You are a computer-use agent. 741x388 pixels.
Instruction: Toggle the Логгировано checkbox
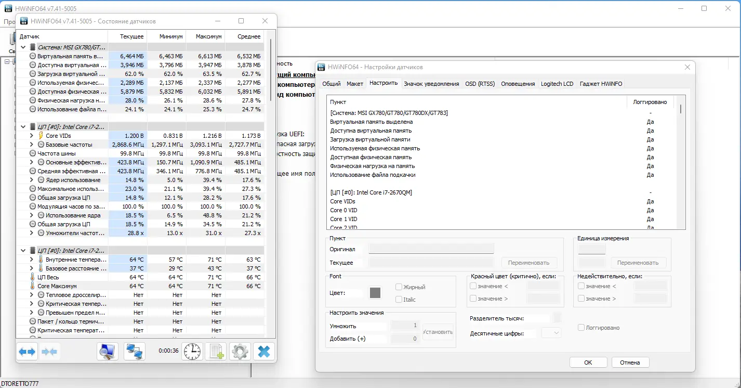[x=581, y=328]
